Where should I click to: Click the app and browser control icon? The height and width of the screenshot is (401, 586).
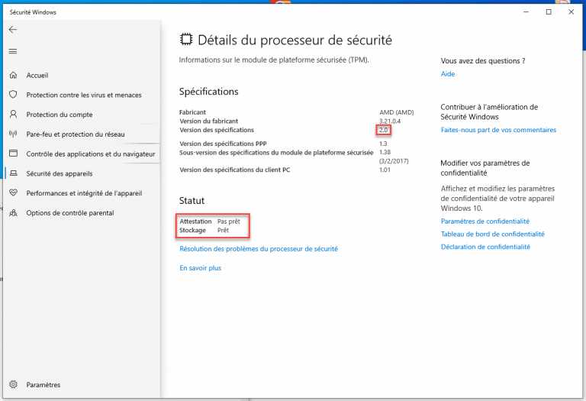point(13,154)
